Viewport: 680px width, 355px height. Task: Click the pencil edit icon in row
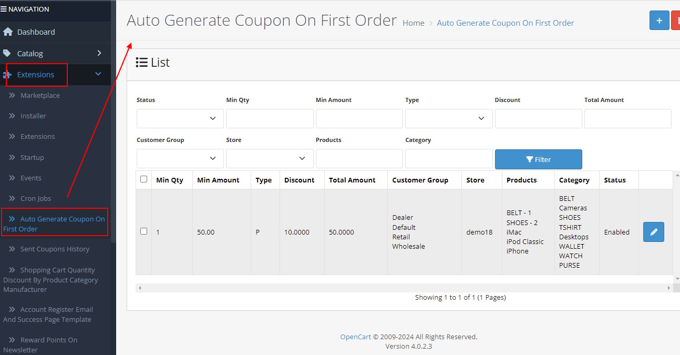653,232
